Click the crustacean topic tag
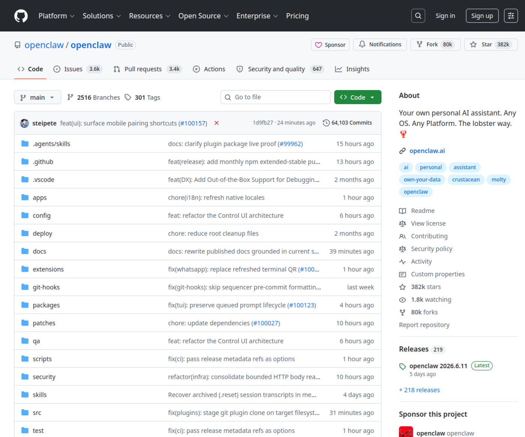 click(x=466, y=180)
